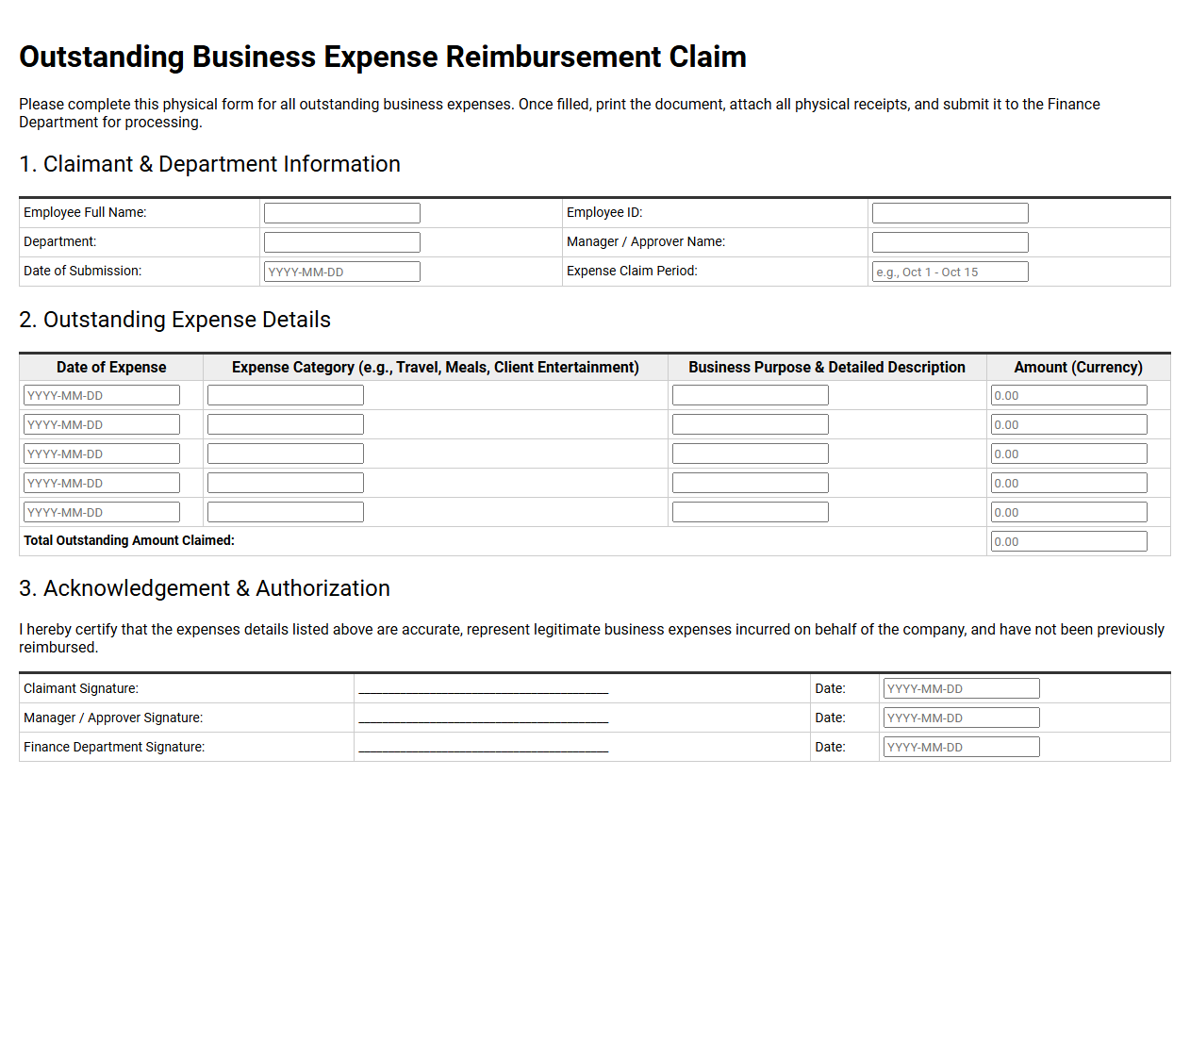Screen dimensions: 1190x1056
Task: Click '2. Outstanding Expense Details' heading
Action: [x=174, y=320]
